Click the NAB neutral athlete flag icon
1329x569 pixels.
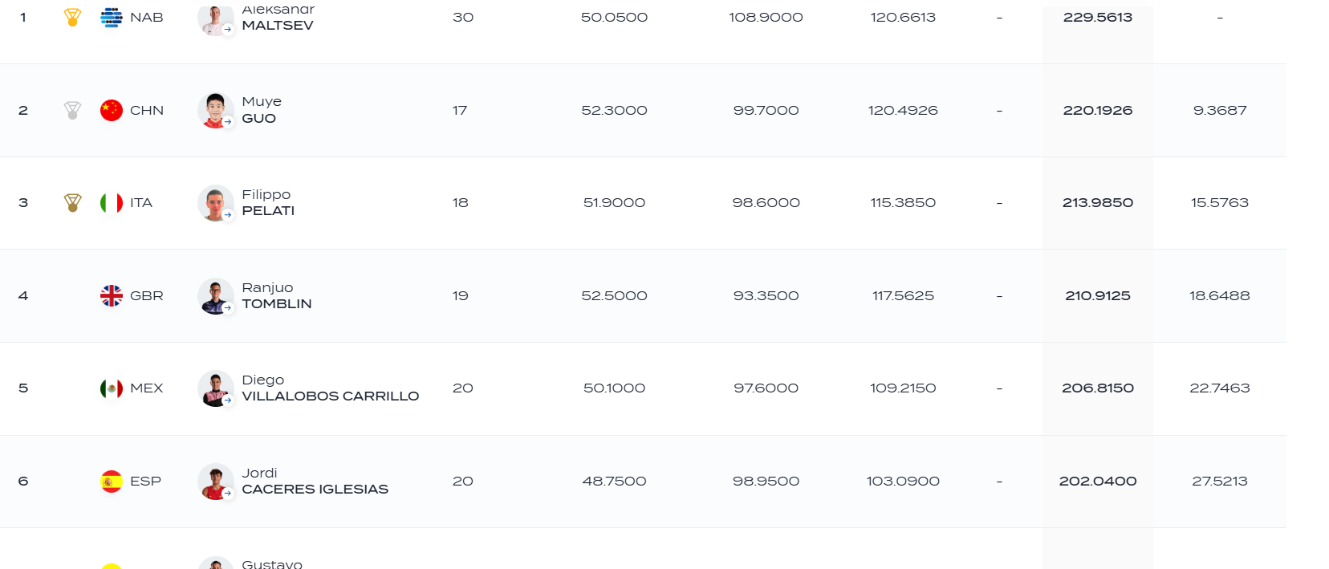[x=112, y=18]
